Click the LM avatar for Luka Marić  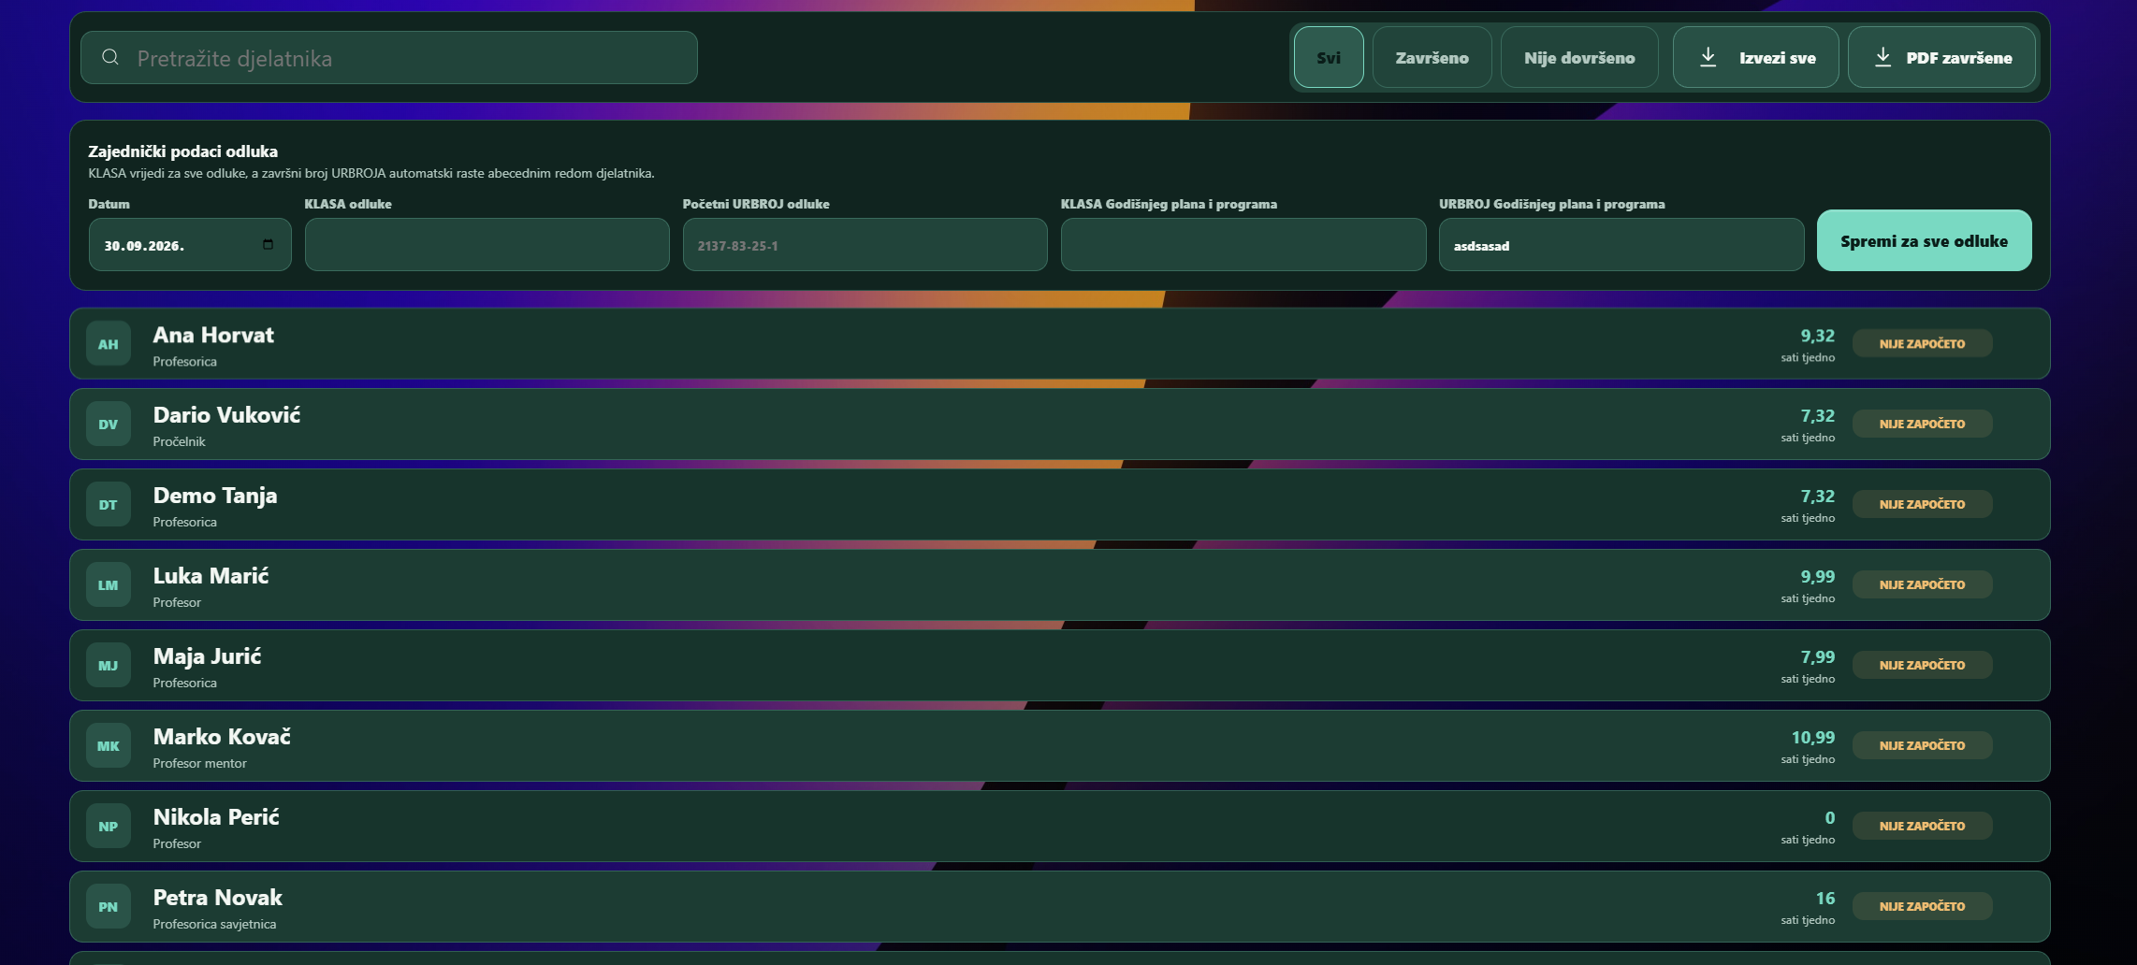tap(109, 584)
